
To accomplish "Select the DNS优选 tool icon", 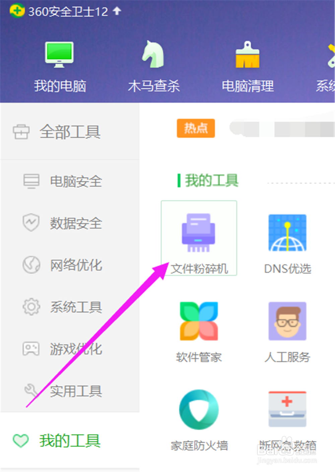I will [287, 232].
